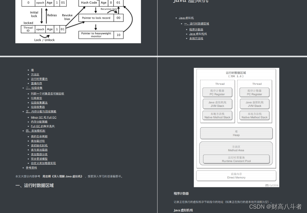Viewport: 307px width, 213px height.
Task: Click the 垃圾收集器 link
Action: [38, 107]
